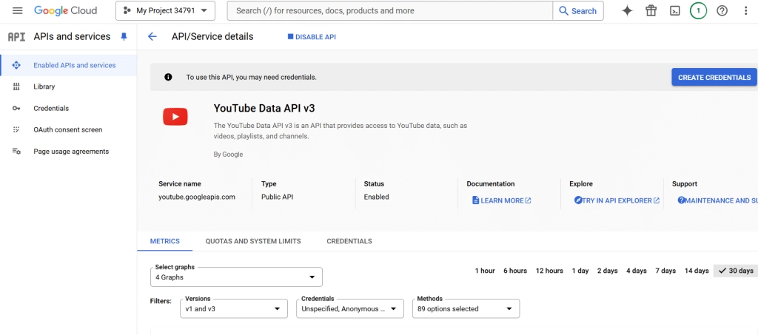This screenshot has width=758, height=335.
Task: Click the Public API type value
Action: 277,197
